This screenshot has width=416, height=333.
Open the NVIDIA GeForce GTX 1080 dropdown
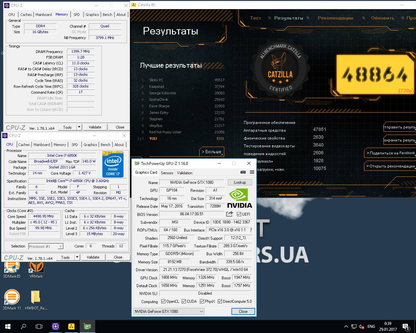coord(169,311)
